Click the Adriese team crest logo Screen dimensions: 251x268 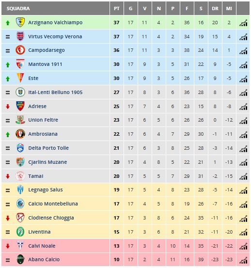(20, 106)
